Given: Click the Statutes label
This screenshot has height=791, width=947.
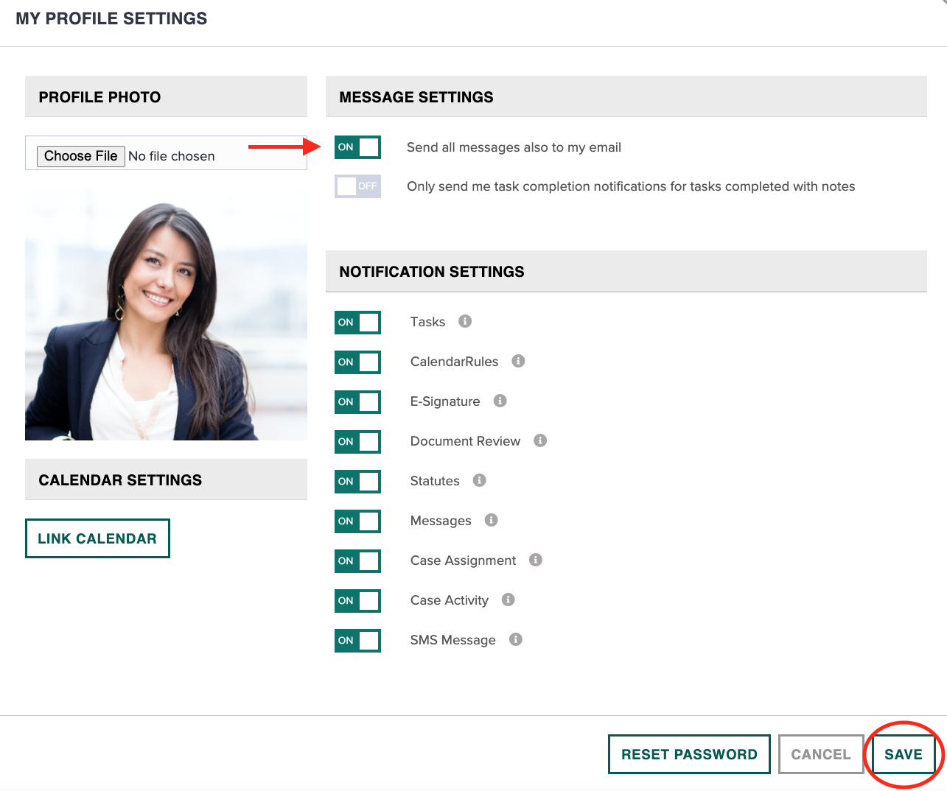Looking at the screenshot, I should coord(435,481).
